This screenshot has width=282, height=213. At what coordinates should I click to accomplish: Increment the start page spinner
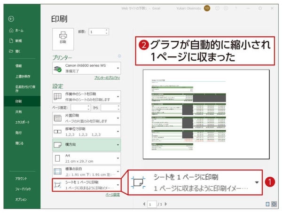click(89, 106)
